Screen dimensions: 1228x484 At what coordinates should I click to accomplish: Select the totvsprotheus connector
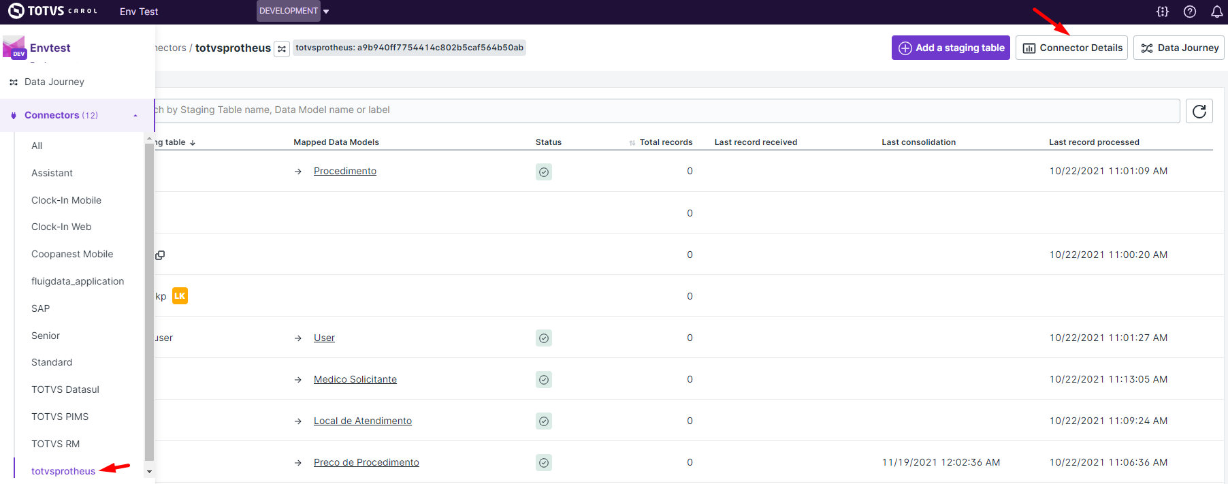tap(63, 471)
